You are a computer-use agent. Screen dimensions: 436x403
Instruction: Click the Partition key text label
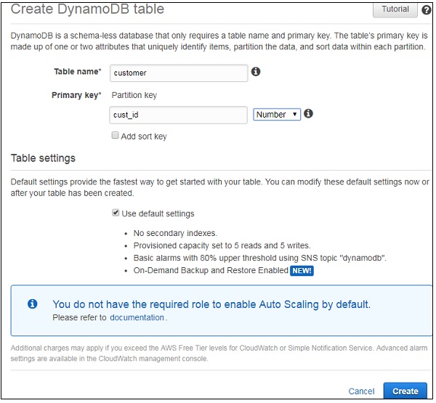134,95
